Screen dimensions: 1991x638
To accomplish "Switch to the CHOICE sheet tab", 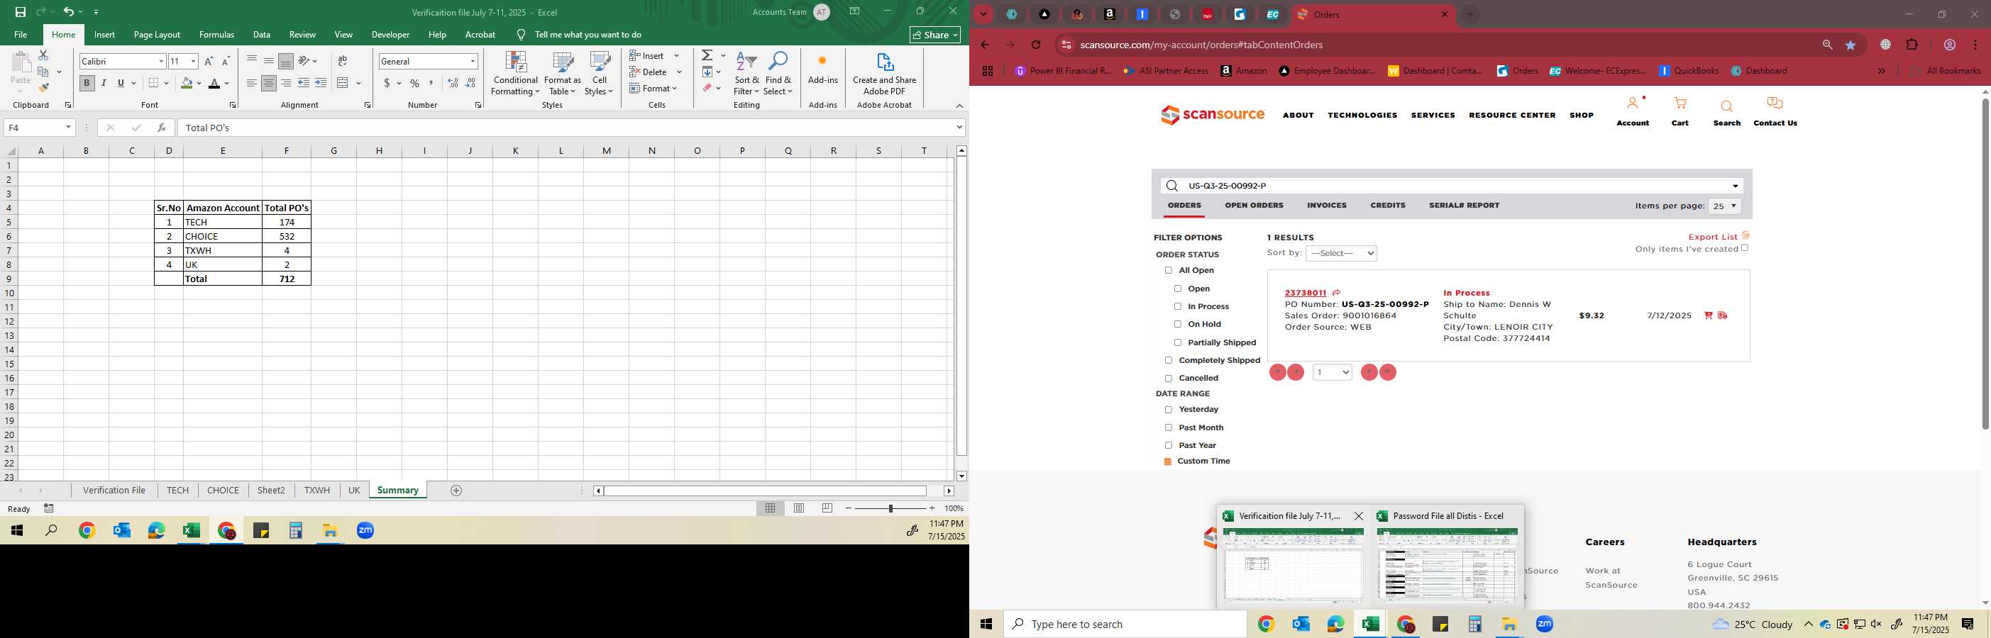I will [223, 491].
